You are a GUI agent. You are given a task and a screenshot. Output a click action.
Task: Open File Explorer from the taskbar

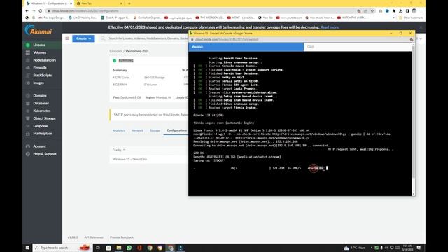point(119,248)
